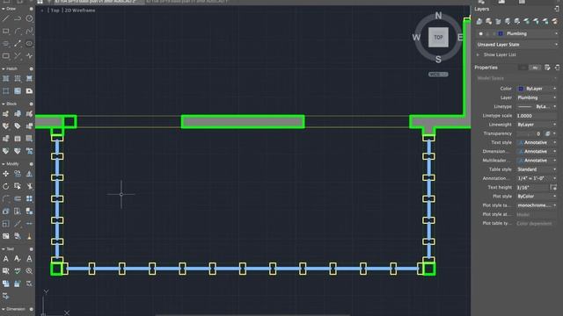Click the W compass direction on ViewCube
The height and width of the screenshot is (316, 563).
coord(416,37)
